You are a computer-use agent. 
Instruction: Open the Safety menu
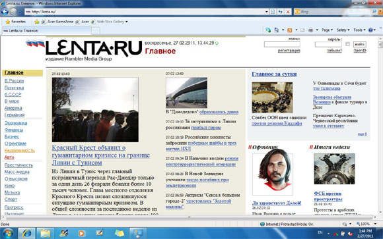point(343,30)
